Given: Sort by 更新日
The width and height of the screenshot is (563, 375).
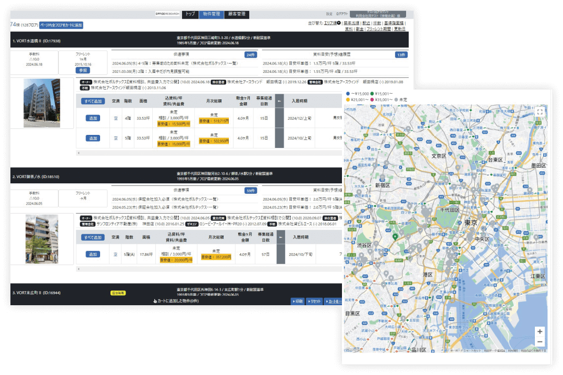Looking at the screenshot, I should pos(400,29).
